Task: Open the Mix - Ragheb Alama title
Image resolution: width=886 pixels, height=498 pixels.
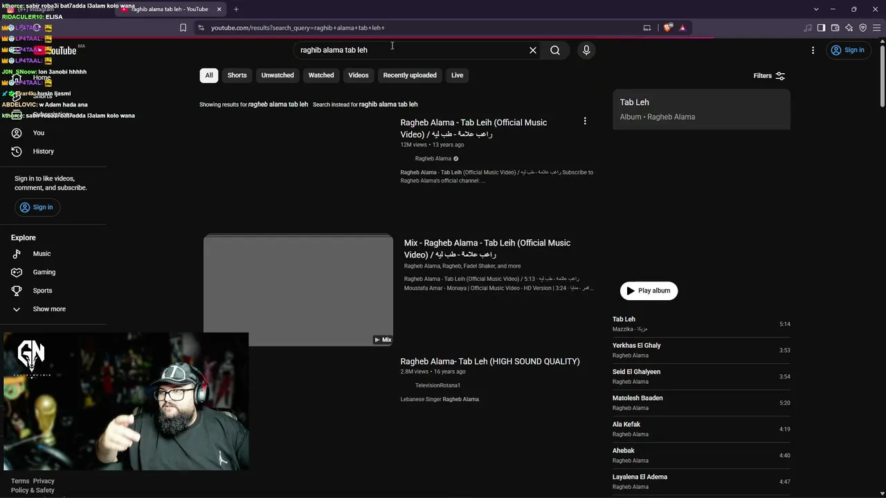Action: pos(487,248)
